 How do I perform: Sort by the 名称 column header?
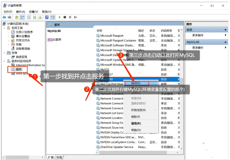(x=99, y=31)
